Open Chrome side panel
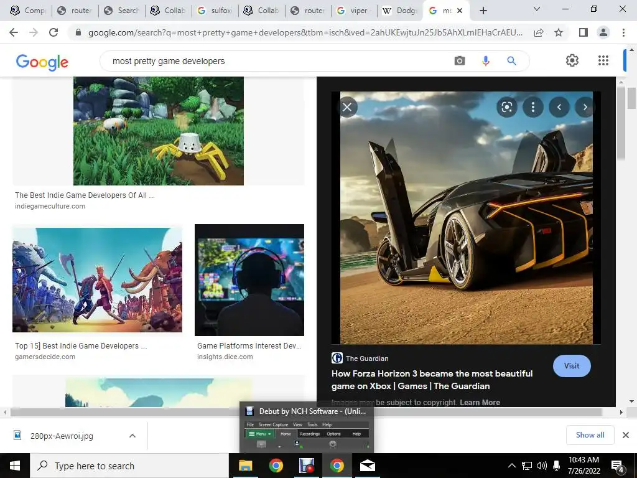Screen dimensions: 637x478 click(584, 32)
